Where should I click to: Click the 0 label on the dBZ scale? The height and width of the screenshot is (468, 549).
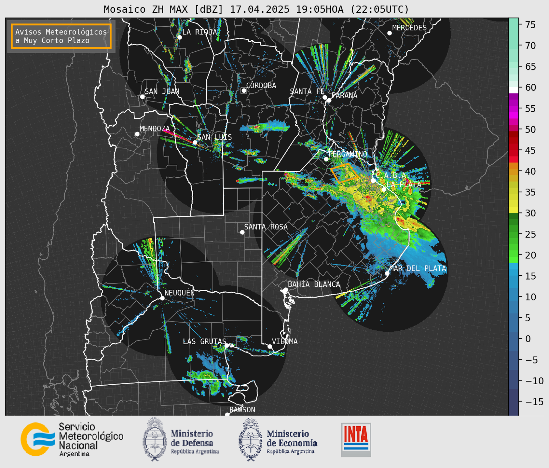point(528,339)
